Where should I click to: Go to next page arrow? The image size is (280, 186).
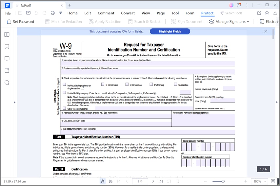(153, 181)
